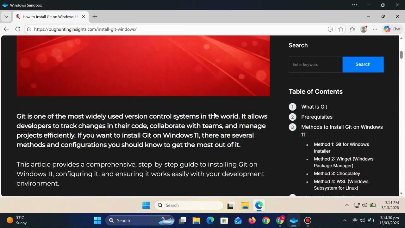Viewport: 405px width, 228px height.
Task: Click the page vertical scrollbar thumb
Action: (401, 55)
